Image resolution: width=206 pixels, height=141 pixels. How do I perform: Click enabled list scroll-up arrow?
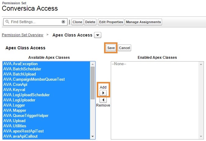201,64
